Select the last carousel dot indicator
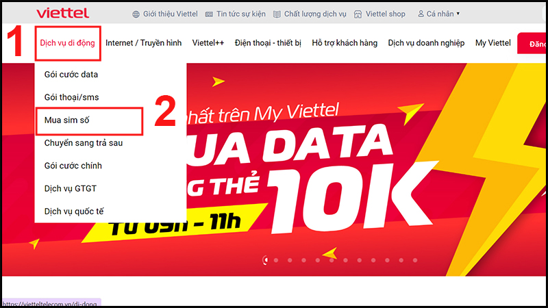This screenshot has width=548, height=308. coord(415,260)
